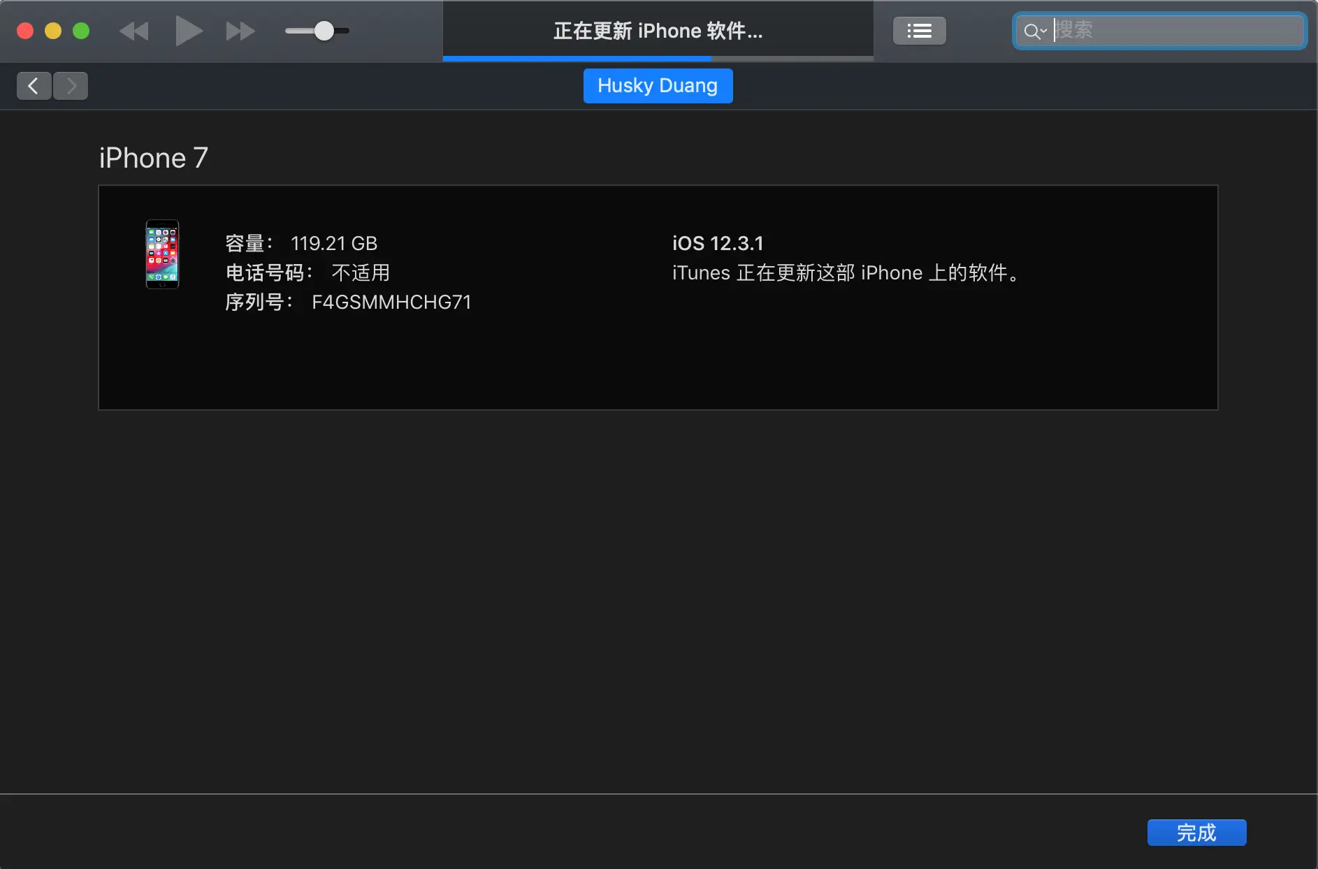Open the list view menu icon
This screenshot has width=1318, height=869.
pyautogui.click(x=919, y=31)
